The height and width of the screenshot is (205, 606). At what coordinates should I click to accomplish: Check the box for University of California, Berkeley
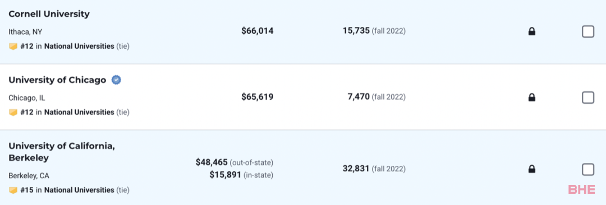[x=588, y=169]
